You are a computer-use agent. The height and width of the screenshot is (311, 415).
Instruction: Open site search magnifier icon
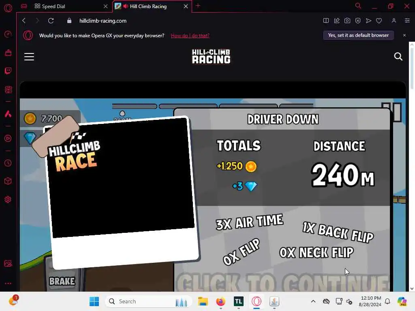[x=398, y=57]
